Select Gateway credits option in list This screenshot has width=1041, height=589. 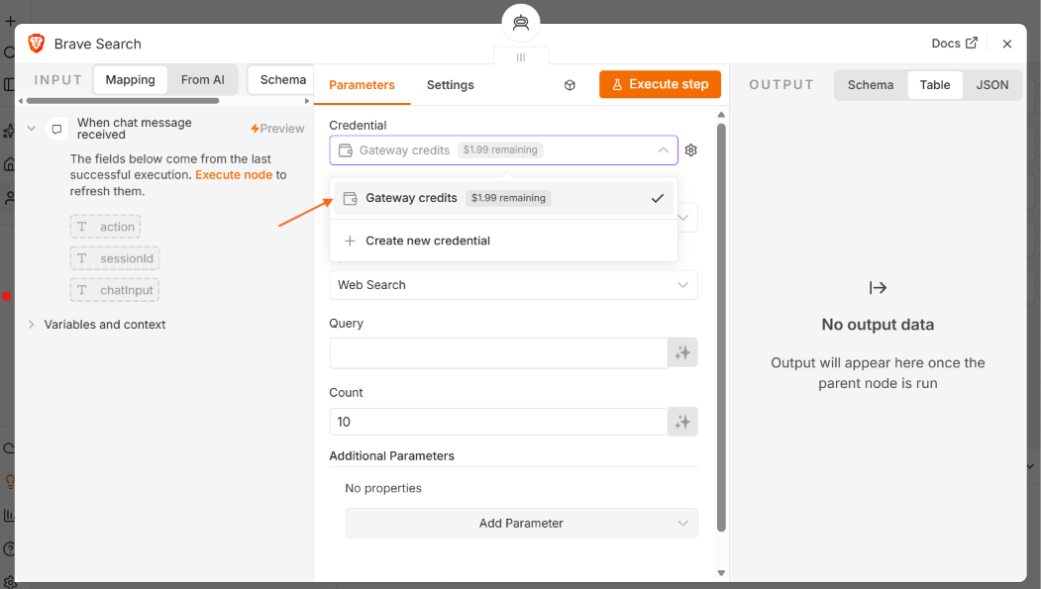coord(503,198)
